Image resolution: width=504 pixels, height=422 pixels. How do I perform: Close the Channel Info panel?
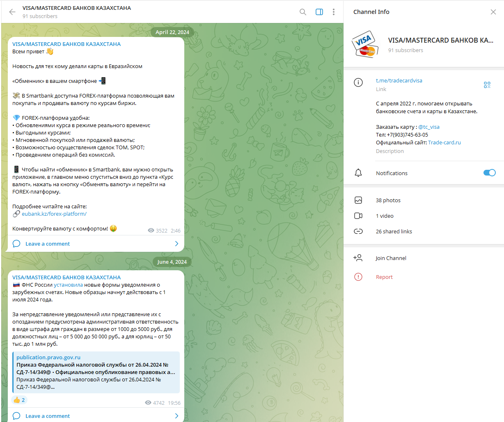(x=493, y=12)
